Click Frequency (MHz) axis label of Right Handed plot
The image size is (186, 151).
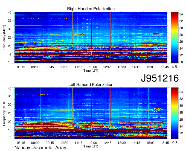[4, 37]
